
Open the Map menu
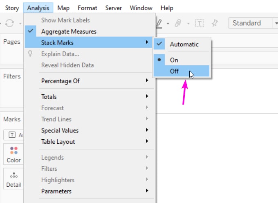63,8
